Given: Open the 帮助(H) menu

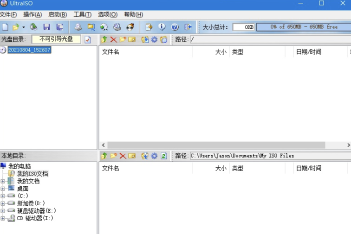Looking at the screenshot, I should coord(133,14).
